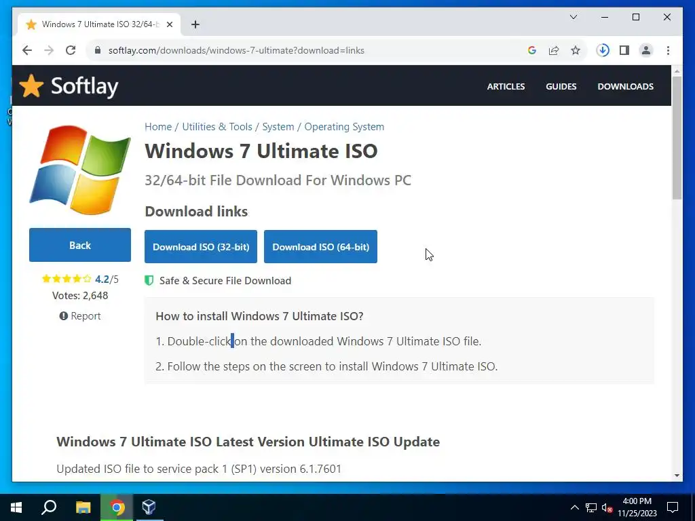The image size is (695, 521).
Task: Open a new tab with plus button
Action: click(x=195, y=24)
